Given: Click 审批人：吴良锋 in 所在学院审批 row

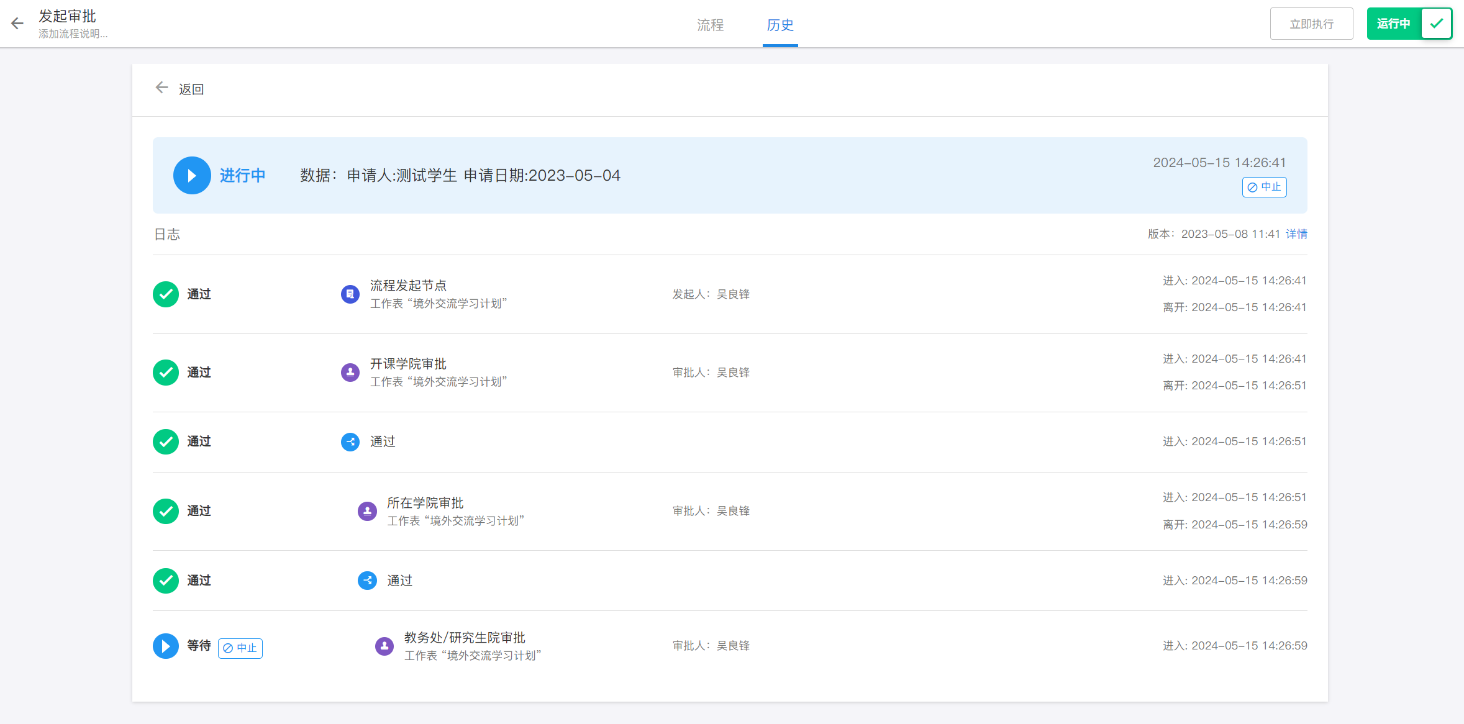Looking at the screenshot, I should pos(711,511).
